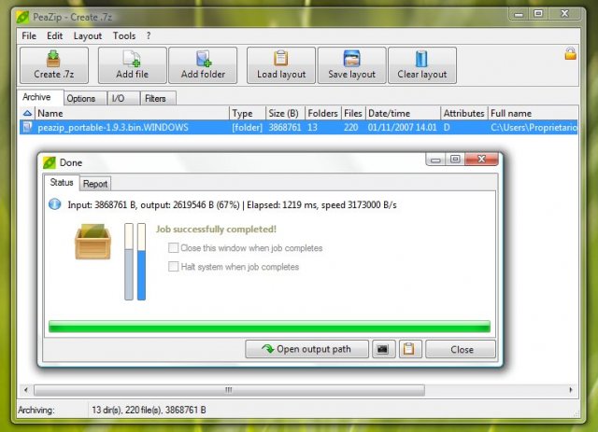Sort by the Date/time column header
Image resolution: width=598 pixels, height=432 pixels.
click(x=403, y=113)
